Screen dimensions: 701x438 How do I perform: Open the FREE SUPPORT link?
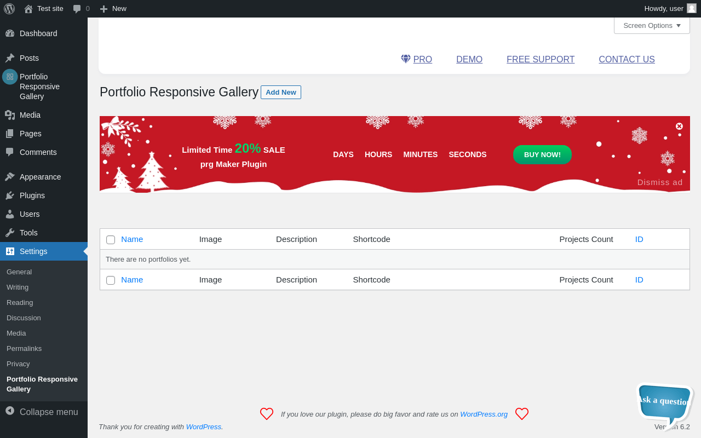pyautogui.click(x=541, y=59)
